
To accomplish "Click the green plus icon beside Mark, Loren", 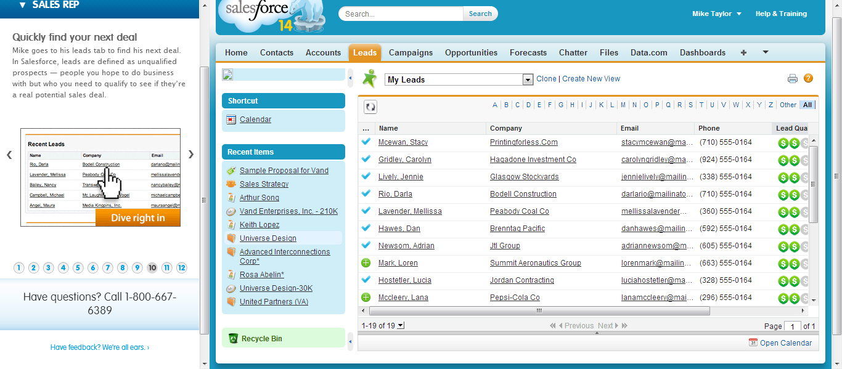I will (x=366, y=263).
